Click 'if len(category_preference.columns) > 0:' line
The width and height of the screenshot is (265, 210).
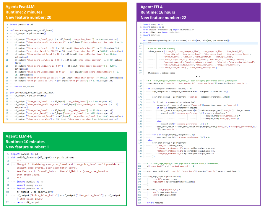(170, 89)
